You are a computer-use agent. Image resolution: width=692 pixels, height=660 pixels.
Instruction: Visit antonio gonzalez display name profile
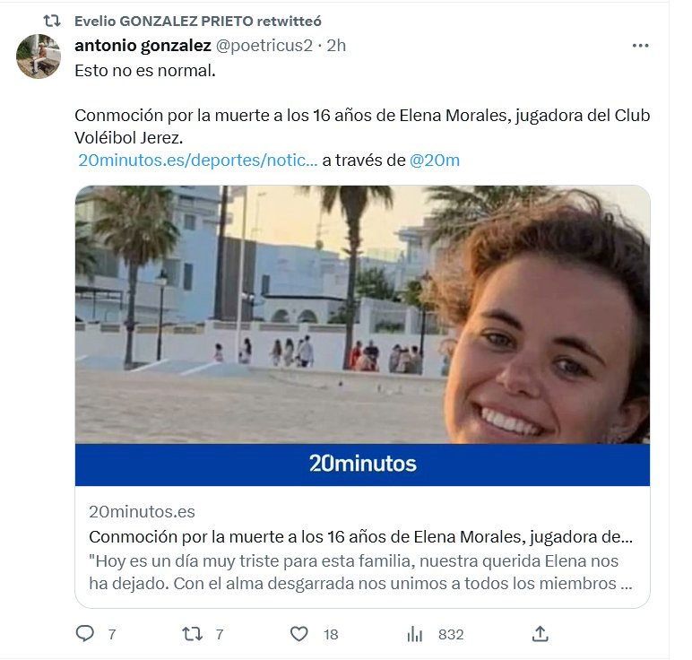[143, 45]
